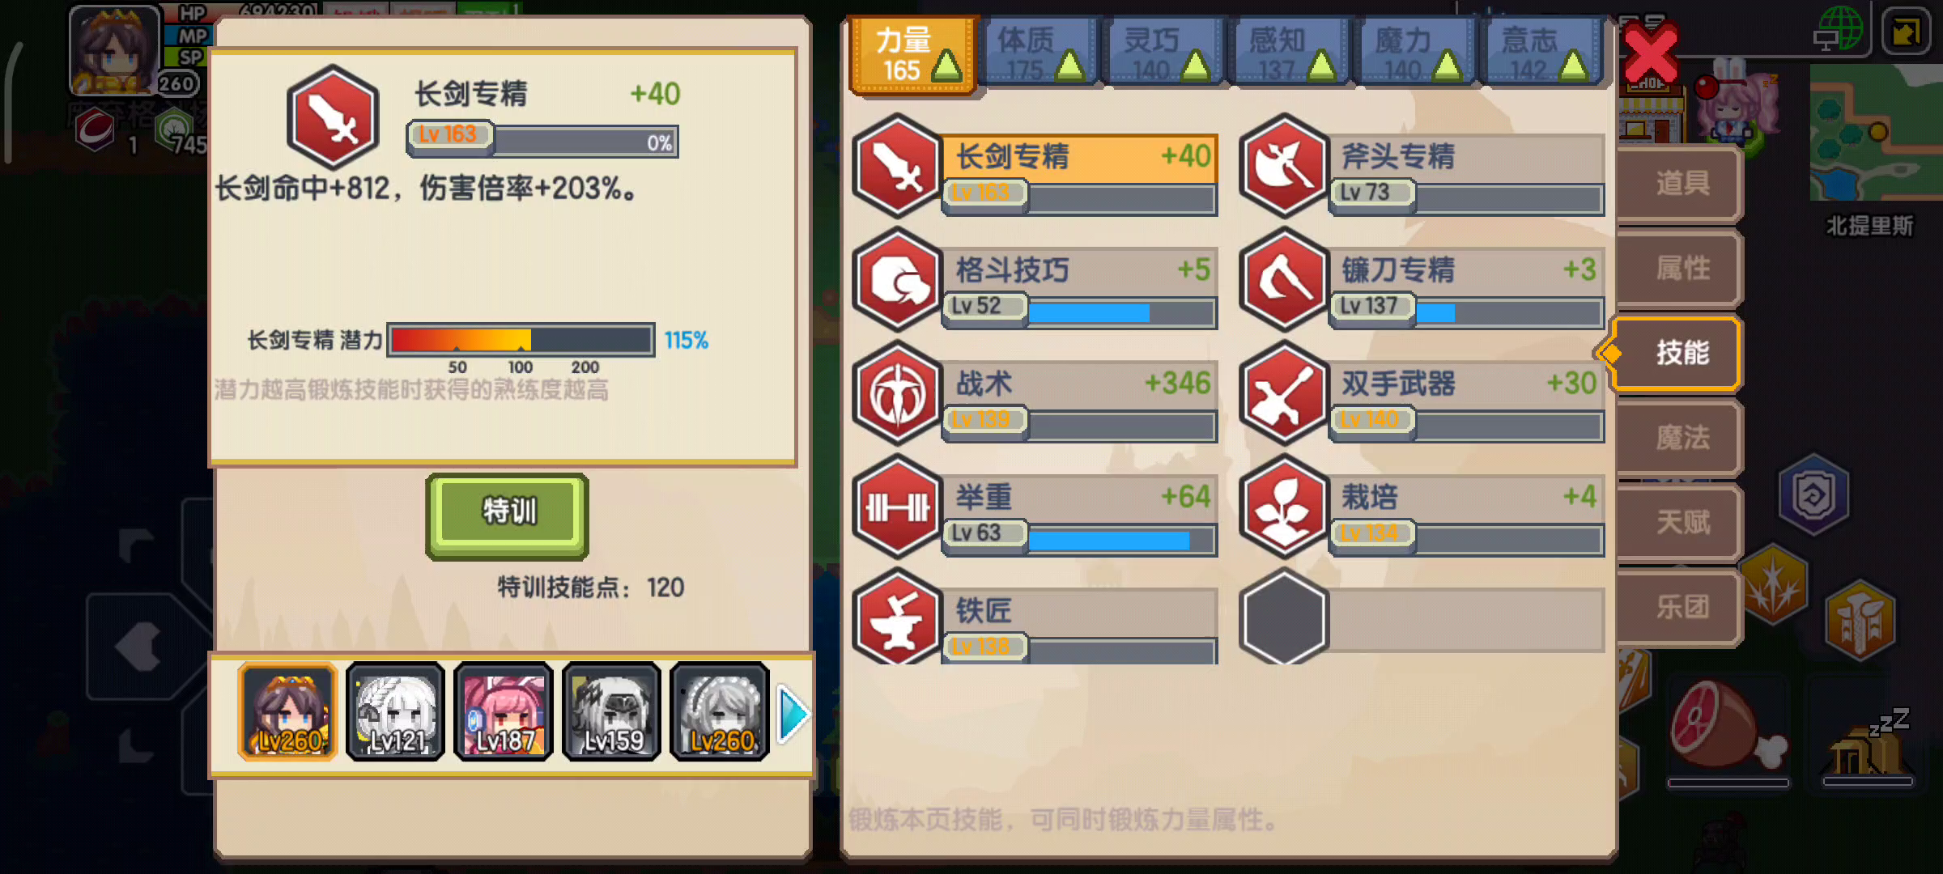
Task: Show next party members with arrow
Action: (x=793, y=713)
